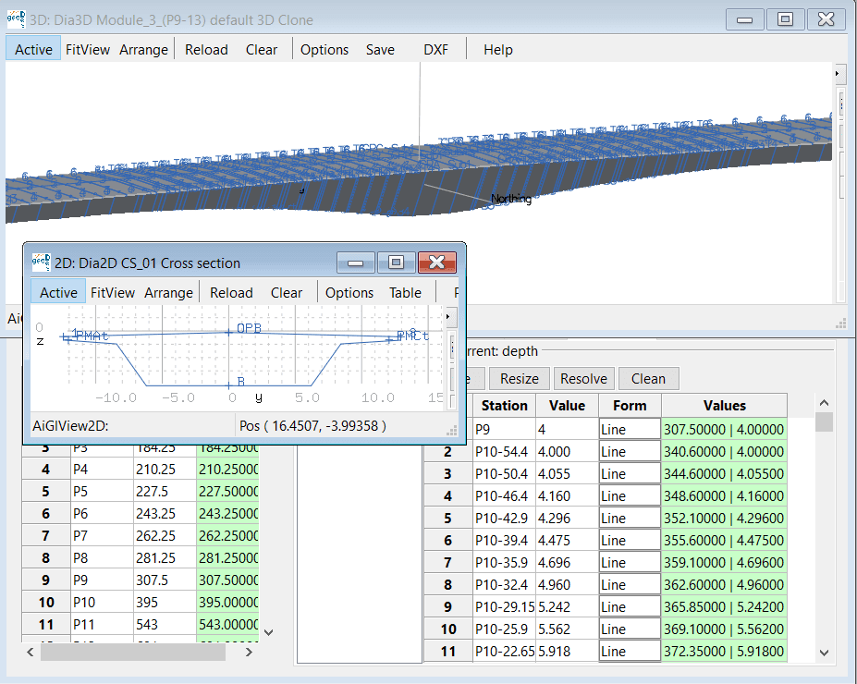
Task: Maximize the 3D Clone window
Action: point(785,19)
